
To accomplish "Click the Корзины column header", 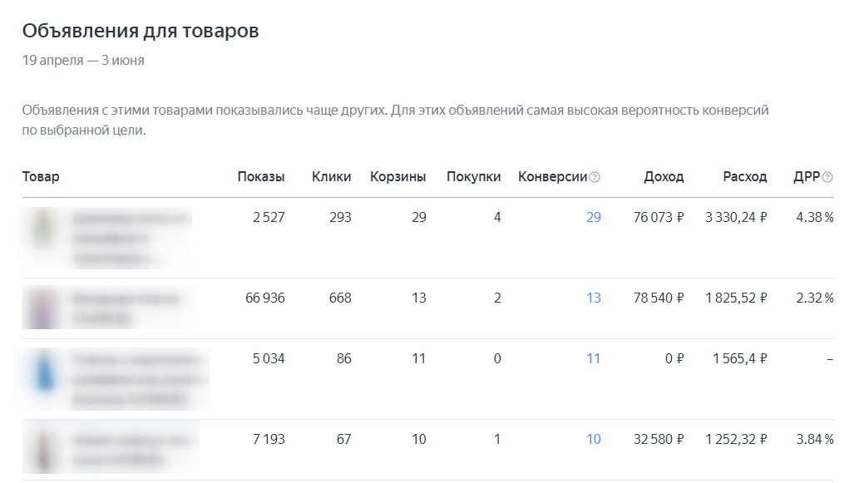I will (398, 177).
